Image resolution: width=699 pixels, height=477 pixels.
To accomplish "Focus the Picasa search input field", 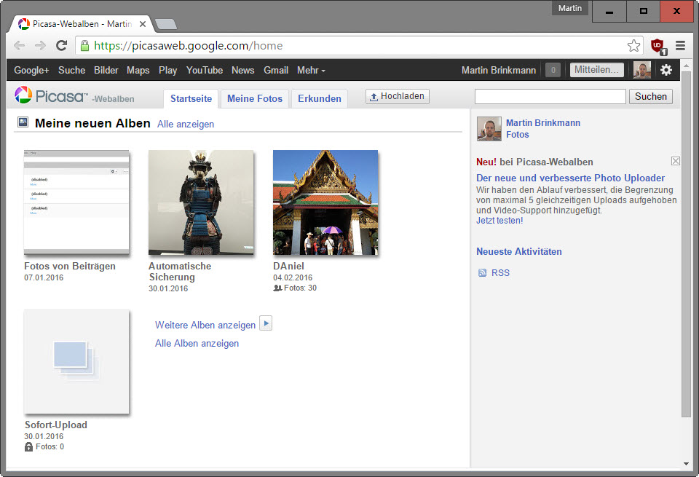I will click(550, 96).
